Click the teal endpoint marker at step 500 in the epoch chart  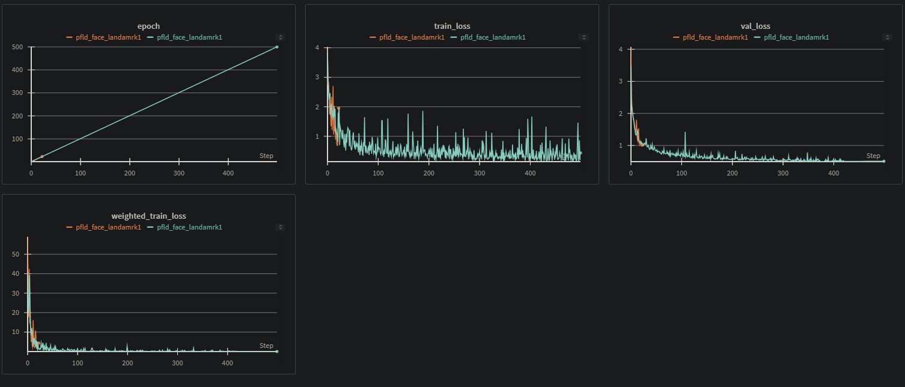(x=277, y=47)
